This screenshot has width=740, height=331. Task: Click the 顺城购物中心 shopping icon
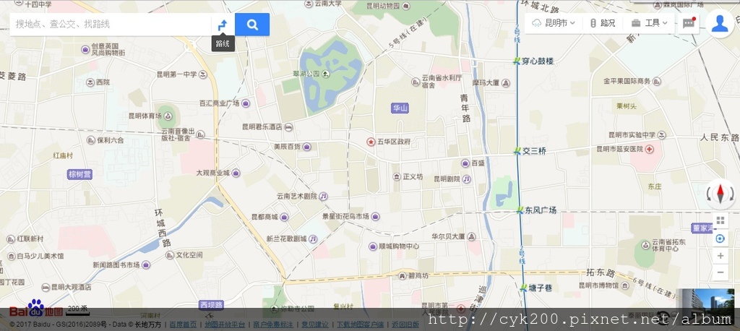(373, 246)
